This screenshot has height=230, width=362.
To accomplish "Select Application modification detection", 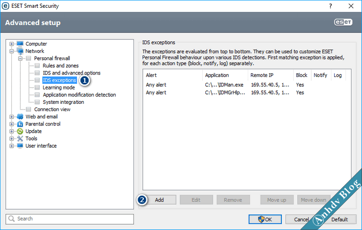I will click(79, 95).
